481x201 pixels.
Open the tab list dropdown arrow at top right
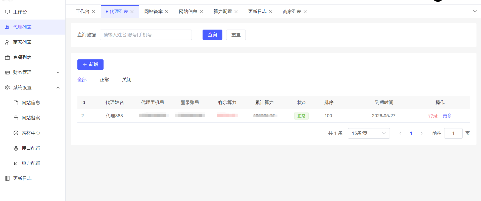(475, 11)
